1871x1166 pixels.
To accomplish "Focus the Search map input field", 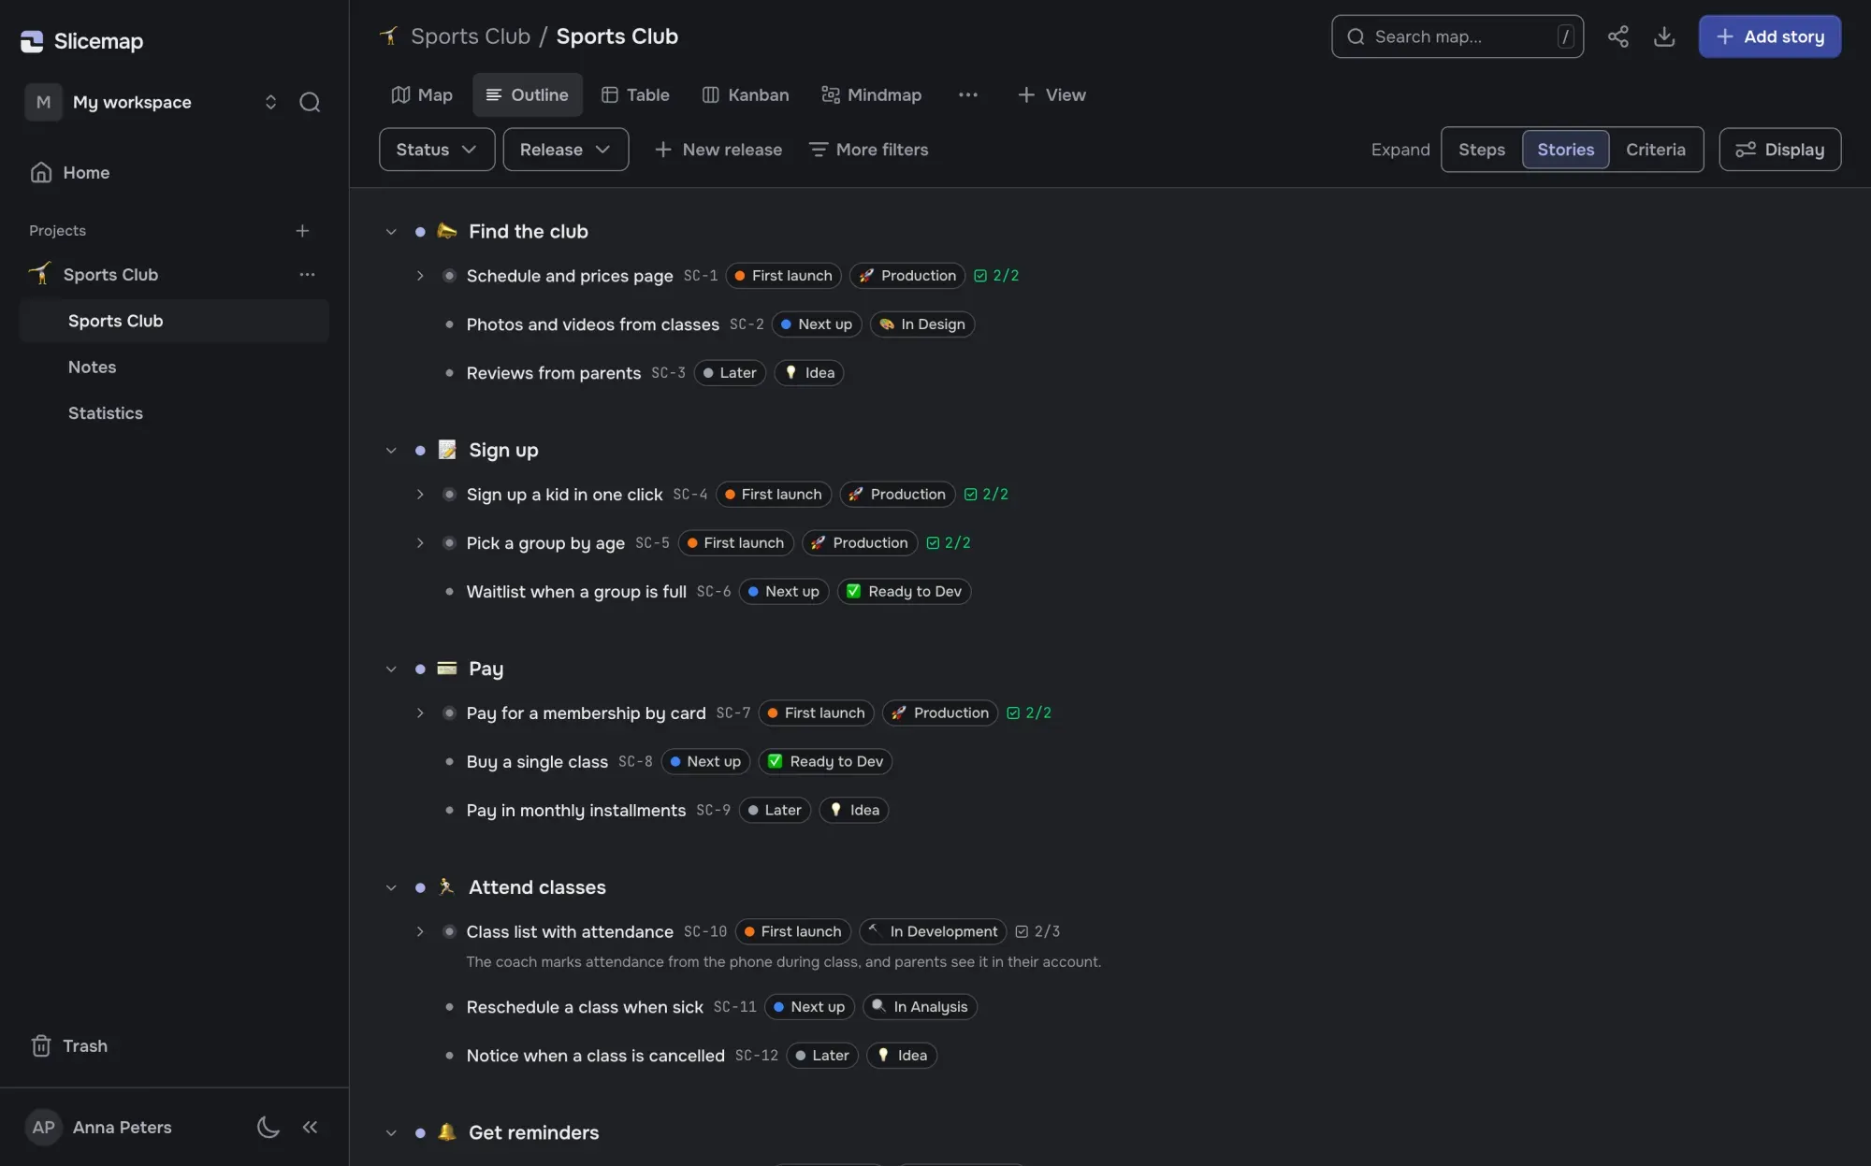I will (x=1457, y=36).
